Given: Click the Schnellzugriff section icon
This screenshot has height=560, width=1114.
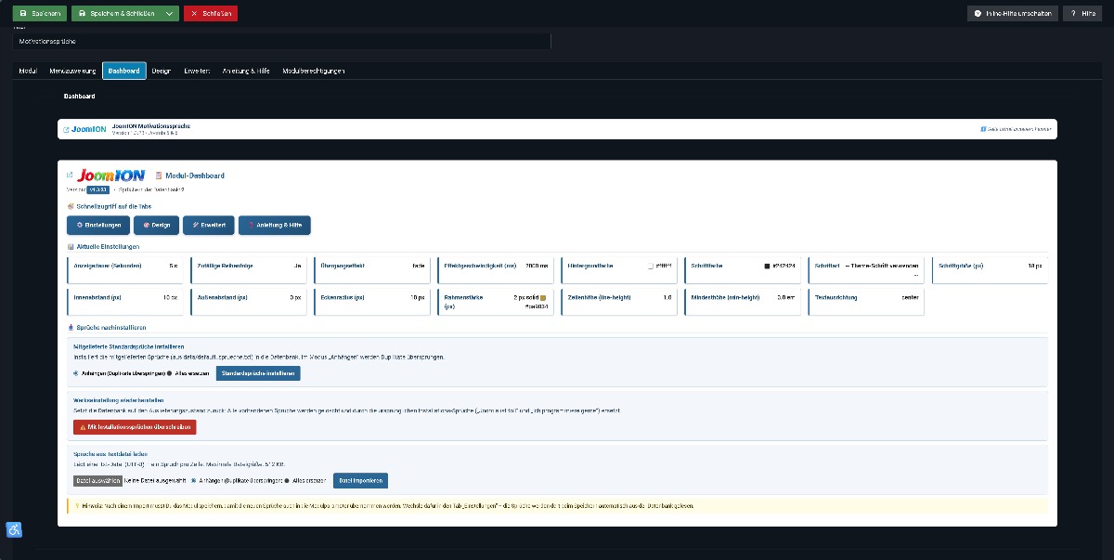Looking at the screenshot, I should (x=71, y=206).
